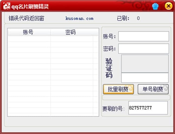The image size is (175, 134).
Task: Click the 错误代码返回窗 label
Action: point(26,18)
